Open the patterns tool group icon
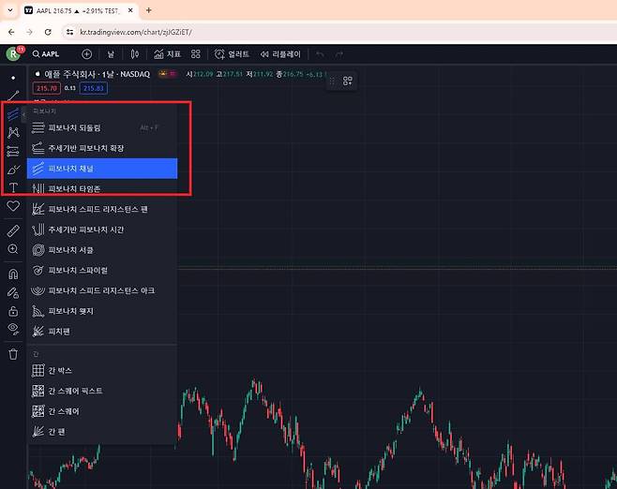The width and height of the screenshot is (617, 489). coord(13,132)
